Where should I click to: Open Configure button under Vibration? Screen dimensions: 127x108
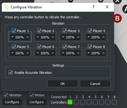pos(12,102)
